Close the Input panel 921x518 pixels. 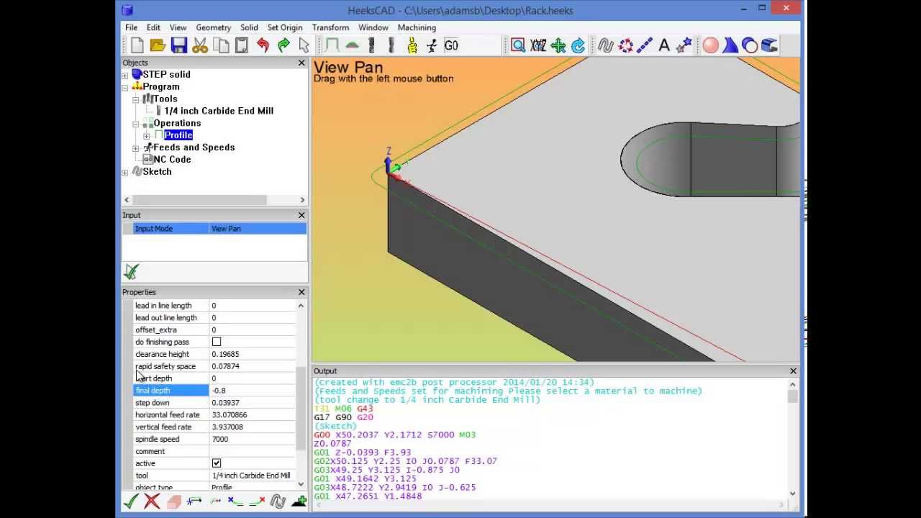[301, 215]
